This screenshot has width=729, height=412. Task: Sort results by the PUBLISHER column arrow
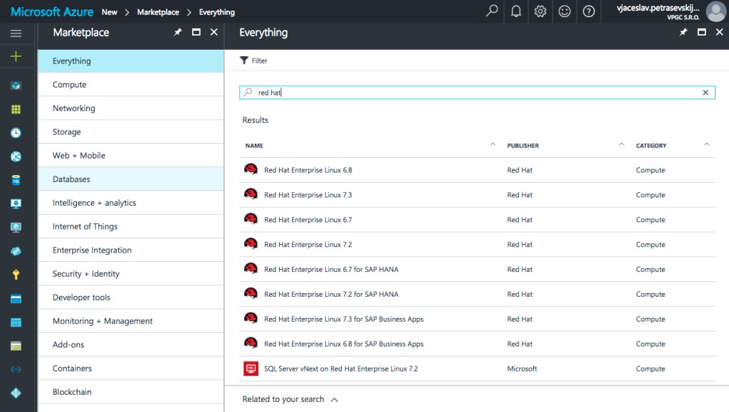click(x=622, y=144)
